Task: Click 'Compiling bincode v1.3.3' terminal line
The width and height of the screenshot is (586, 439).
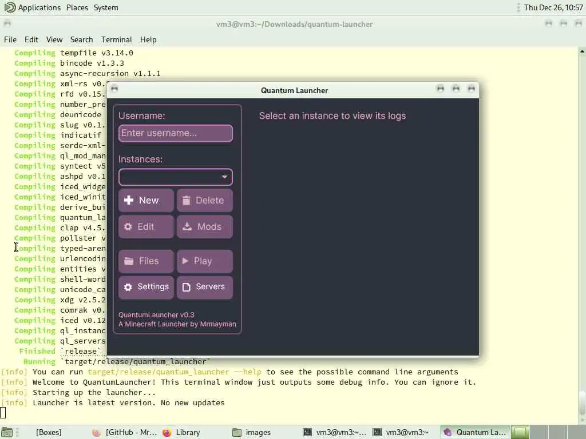Action: [x=69, y=63]
